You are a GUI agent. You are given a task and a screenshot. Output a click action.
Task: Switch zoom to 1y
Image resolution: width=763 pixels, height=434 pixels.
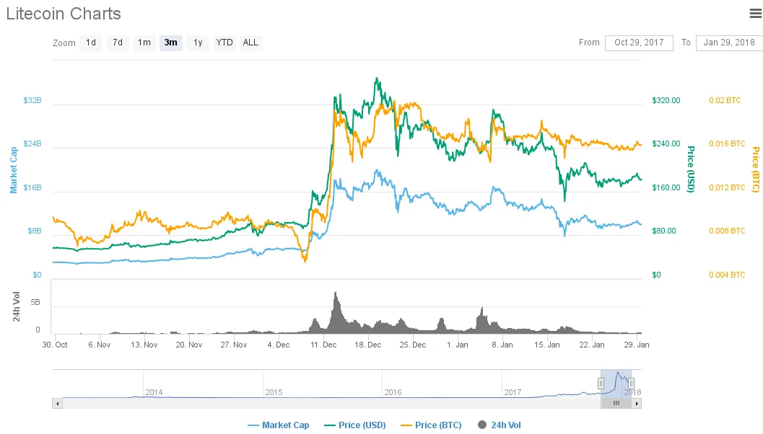[198, 43]
